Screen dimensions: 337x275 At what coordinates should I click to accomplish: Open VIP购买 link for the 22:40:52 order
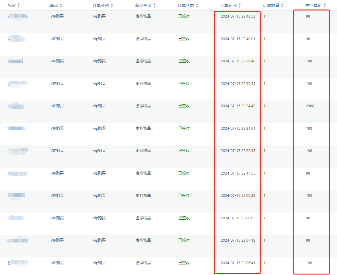(x=57, y=16)
